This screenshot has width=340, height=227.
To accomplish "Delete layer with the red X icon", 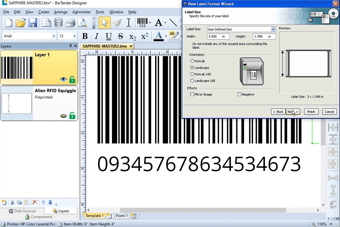I will tap(35, 203).
